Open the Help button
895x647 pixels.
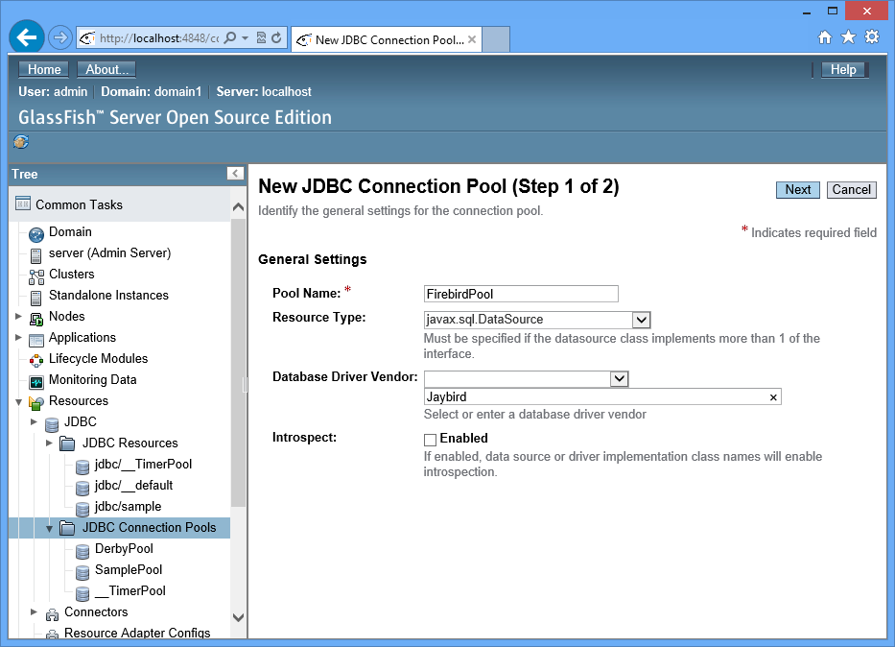click(843, 69)
